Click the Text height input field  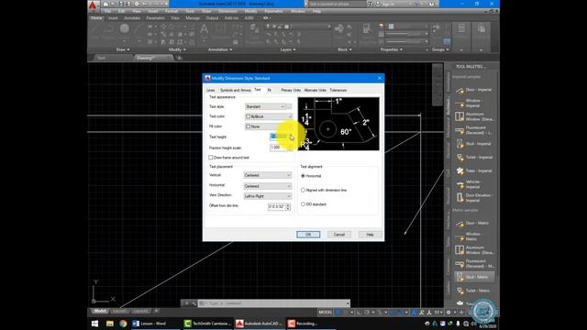[278, 137]
